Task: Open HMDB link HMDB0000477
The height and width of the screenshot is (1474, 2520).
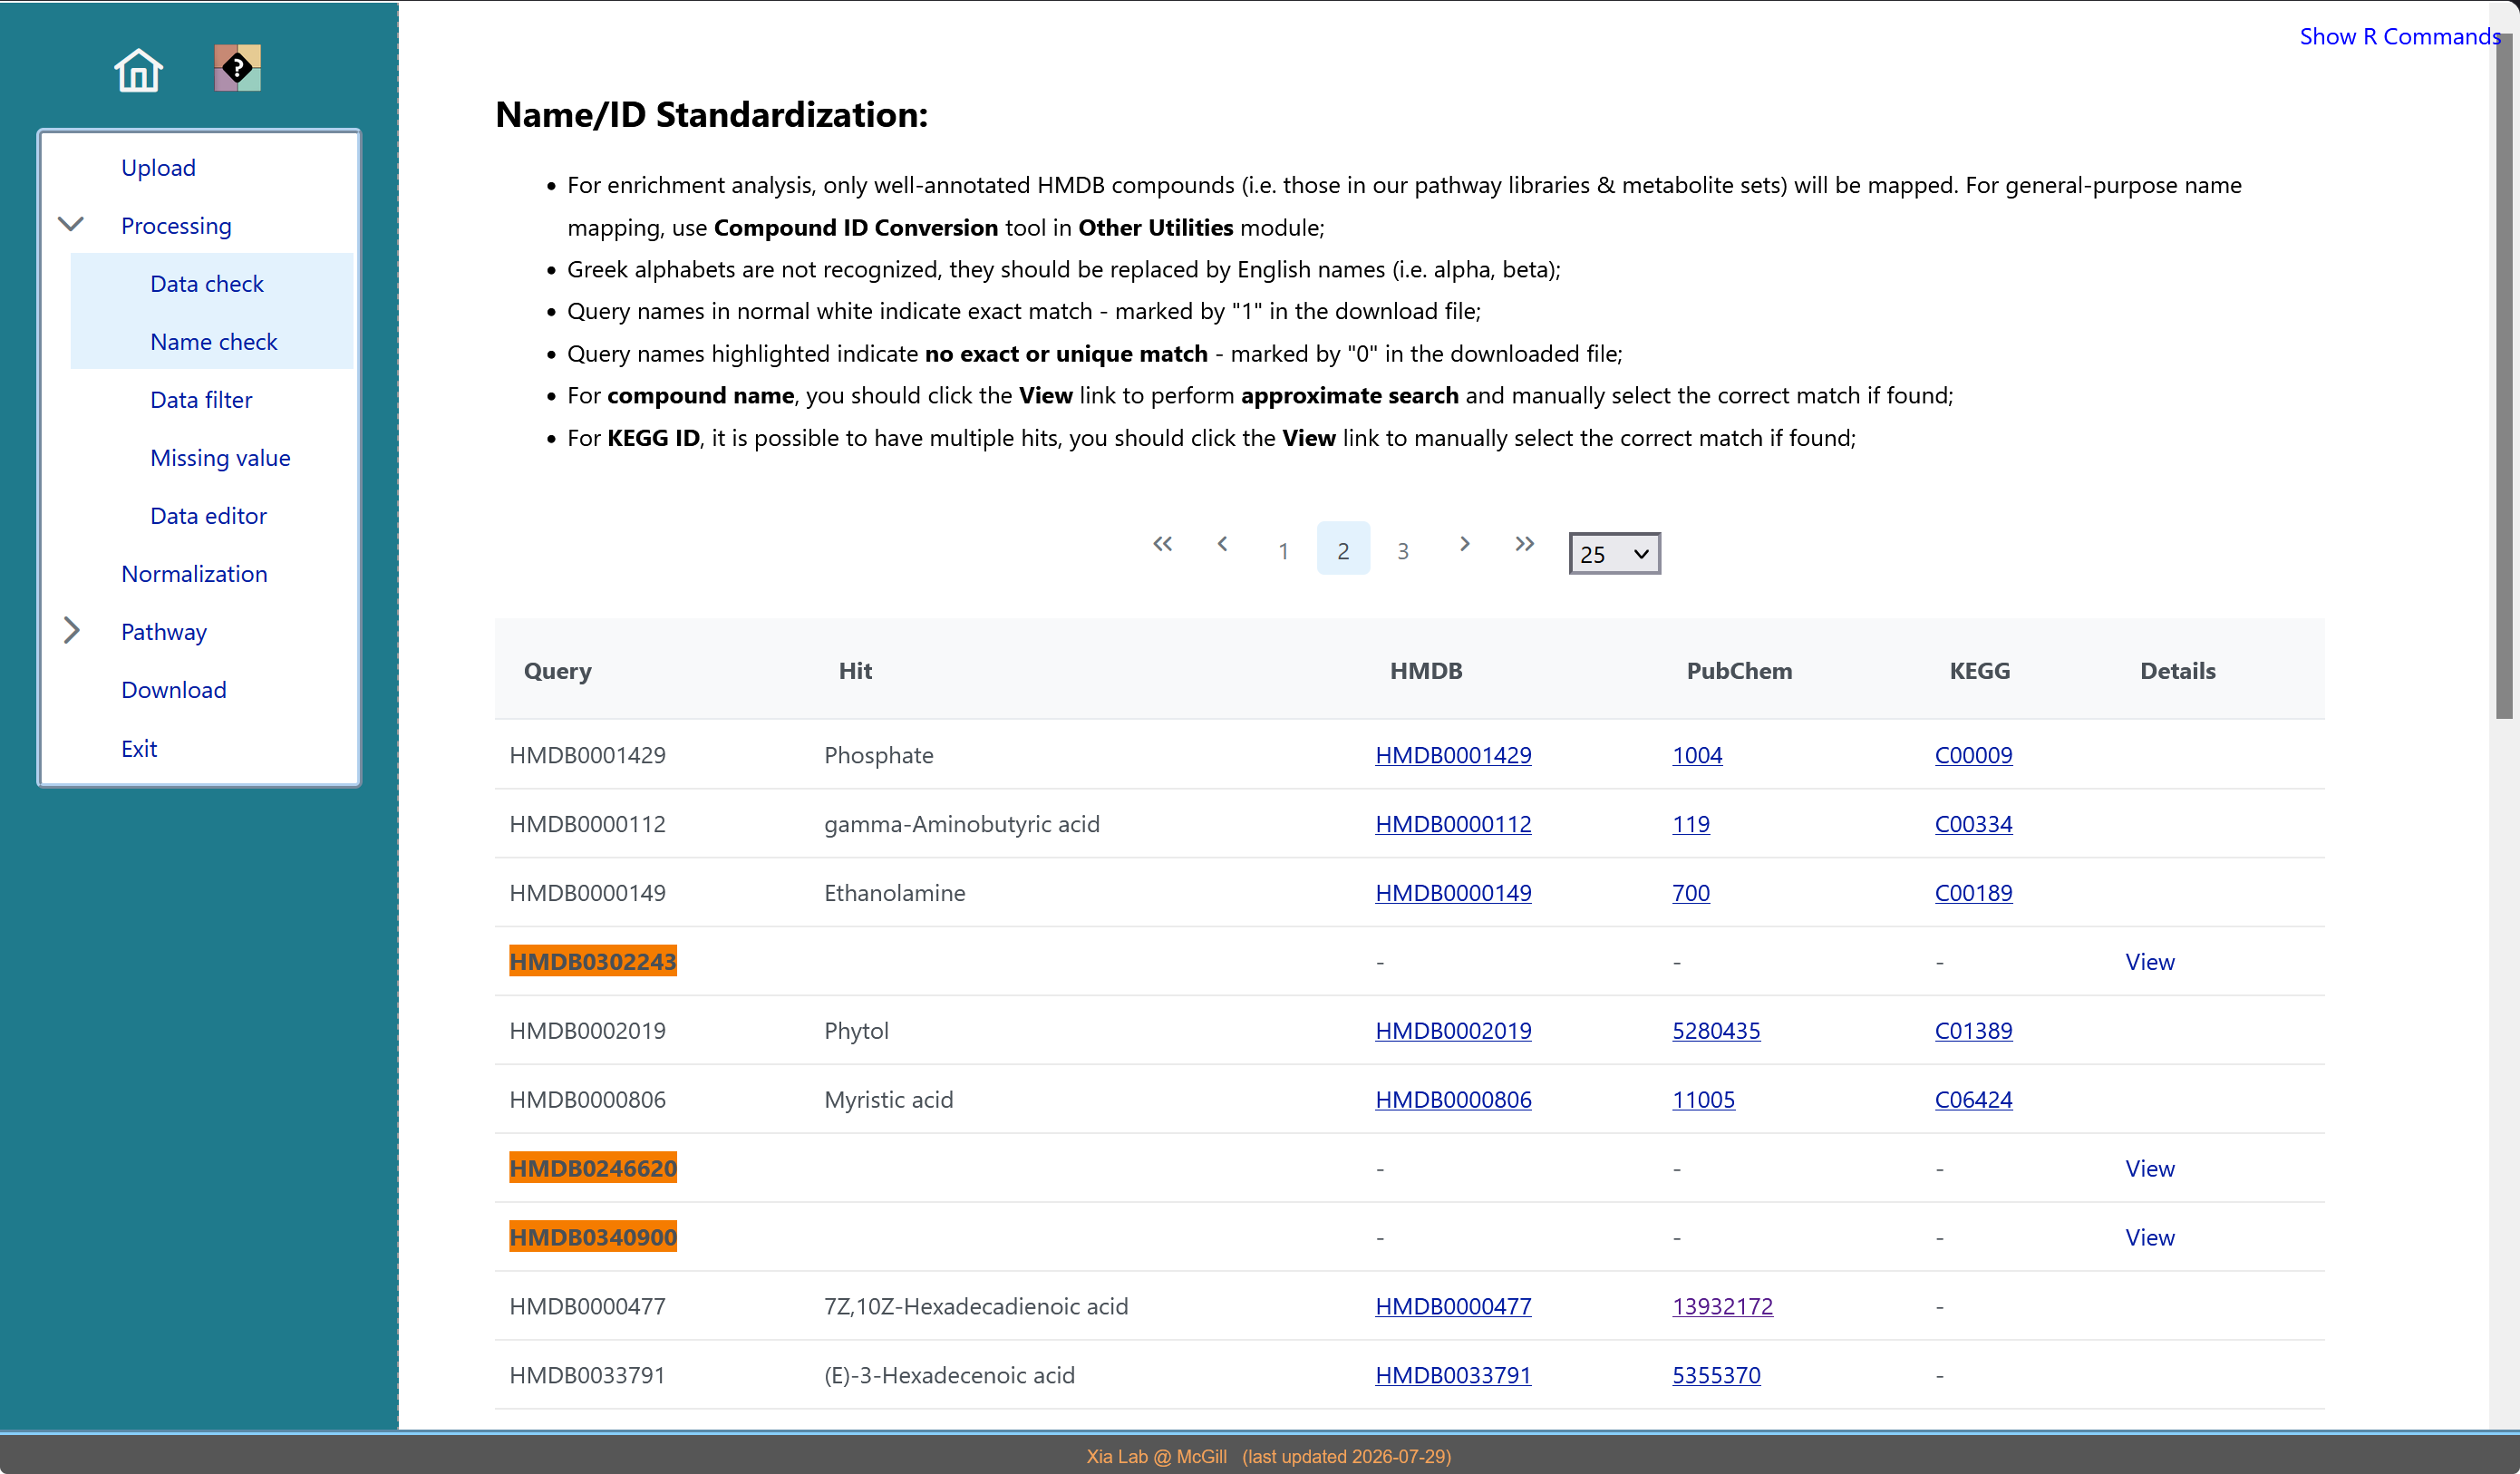Action: (1453, 1307)
